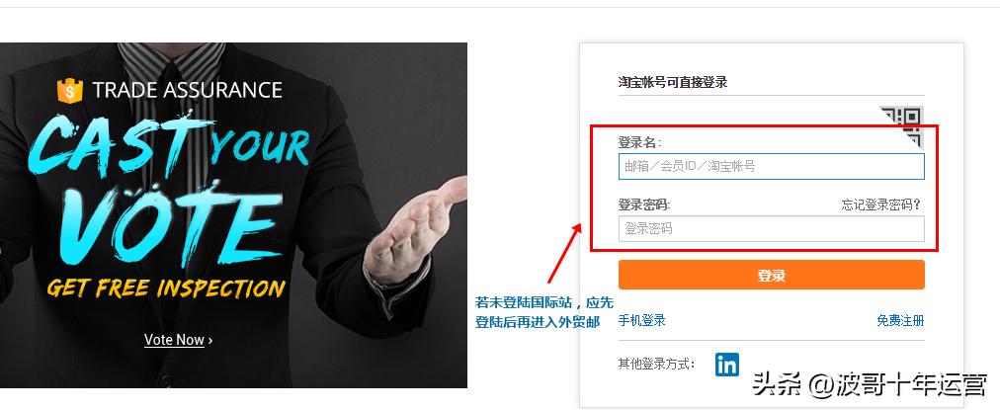This screenshot has width=1000, height=410.
Task: Click the LinkedIn login icon
Action: [x=727, y=365]
